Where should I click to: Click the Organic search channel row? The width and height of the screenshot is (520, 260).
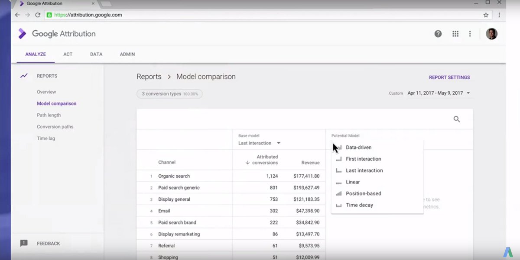coord(231,176)
